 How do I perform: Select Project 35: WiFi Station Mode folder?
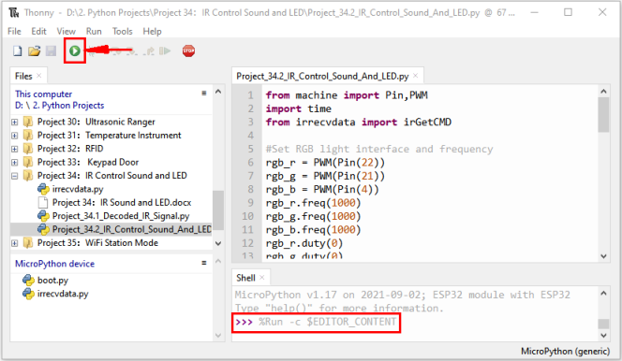pos(97,243)
